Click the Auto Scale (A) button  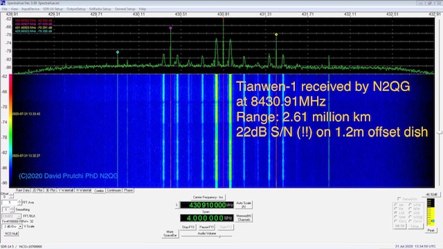[x=244, y=205]
